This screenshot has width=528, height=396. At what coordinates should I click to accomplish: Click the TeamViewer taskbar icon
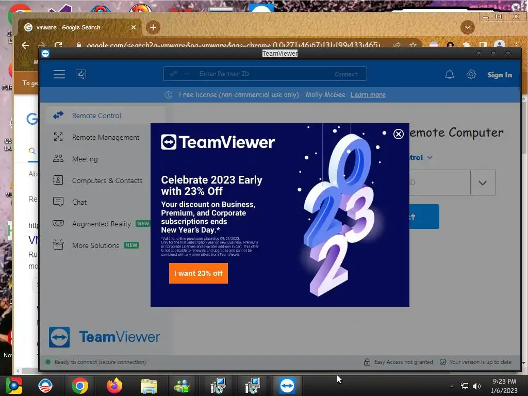tap(287, 386)
